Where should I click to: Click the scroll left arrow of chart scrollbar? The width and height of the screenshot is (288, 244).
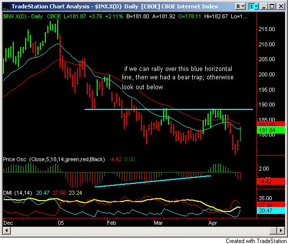click(7, 230)
